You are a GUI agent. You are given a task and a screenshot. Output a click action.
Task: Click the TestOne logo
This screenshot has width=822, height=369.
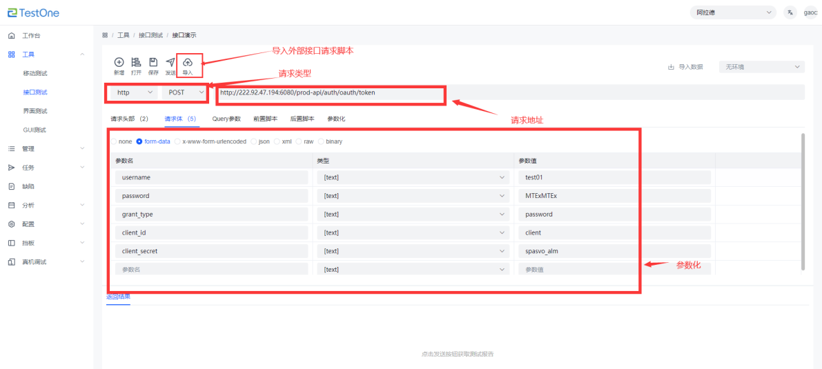[x=33, y=12]
